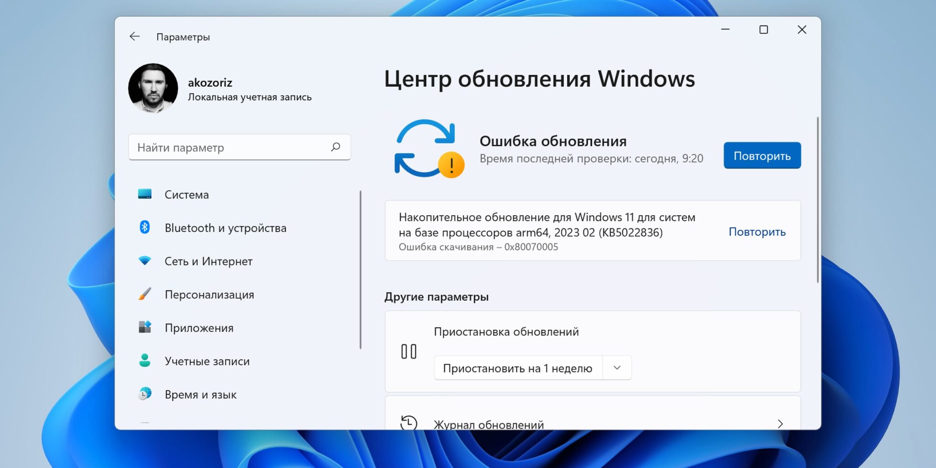Click the Учетные записи person icon
This screenshot has height=468, width=936.
point(145,361)
